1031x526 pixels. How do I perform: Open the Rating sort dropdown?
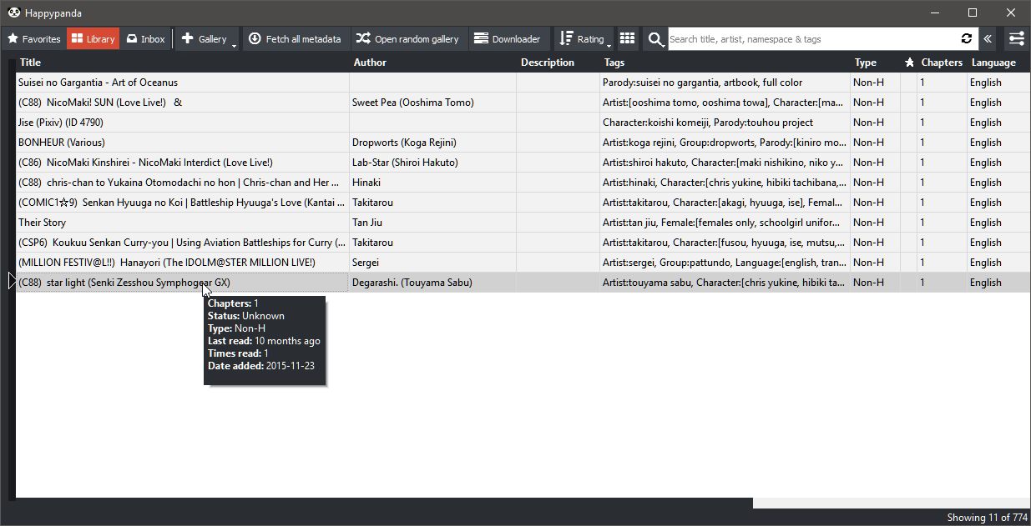[x=609, y=43]
